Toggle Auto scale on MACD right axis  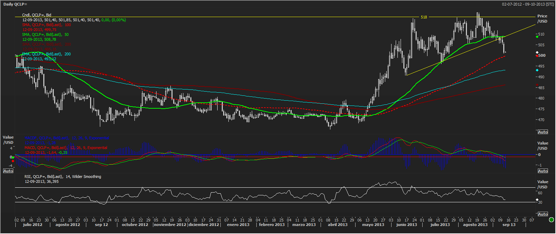click(543, 171)
